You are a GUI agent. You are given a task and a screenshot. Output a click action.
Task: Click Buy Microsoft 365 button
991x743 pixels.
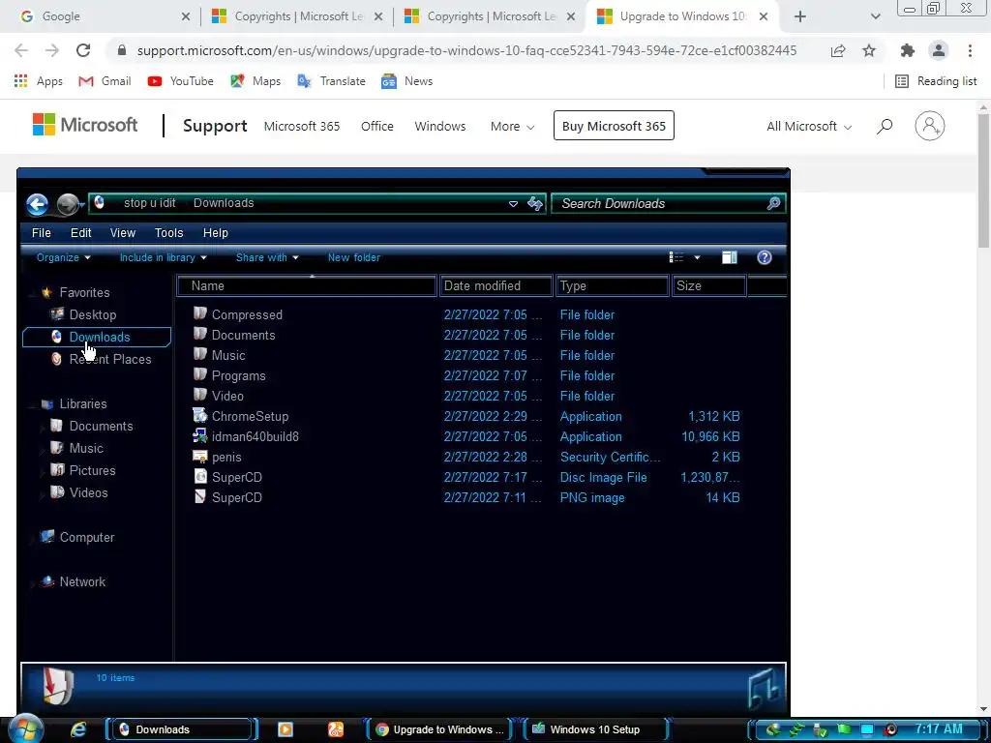pos(614,126)
